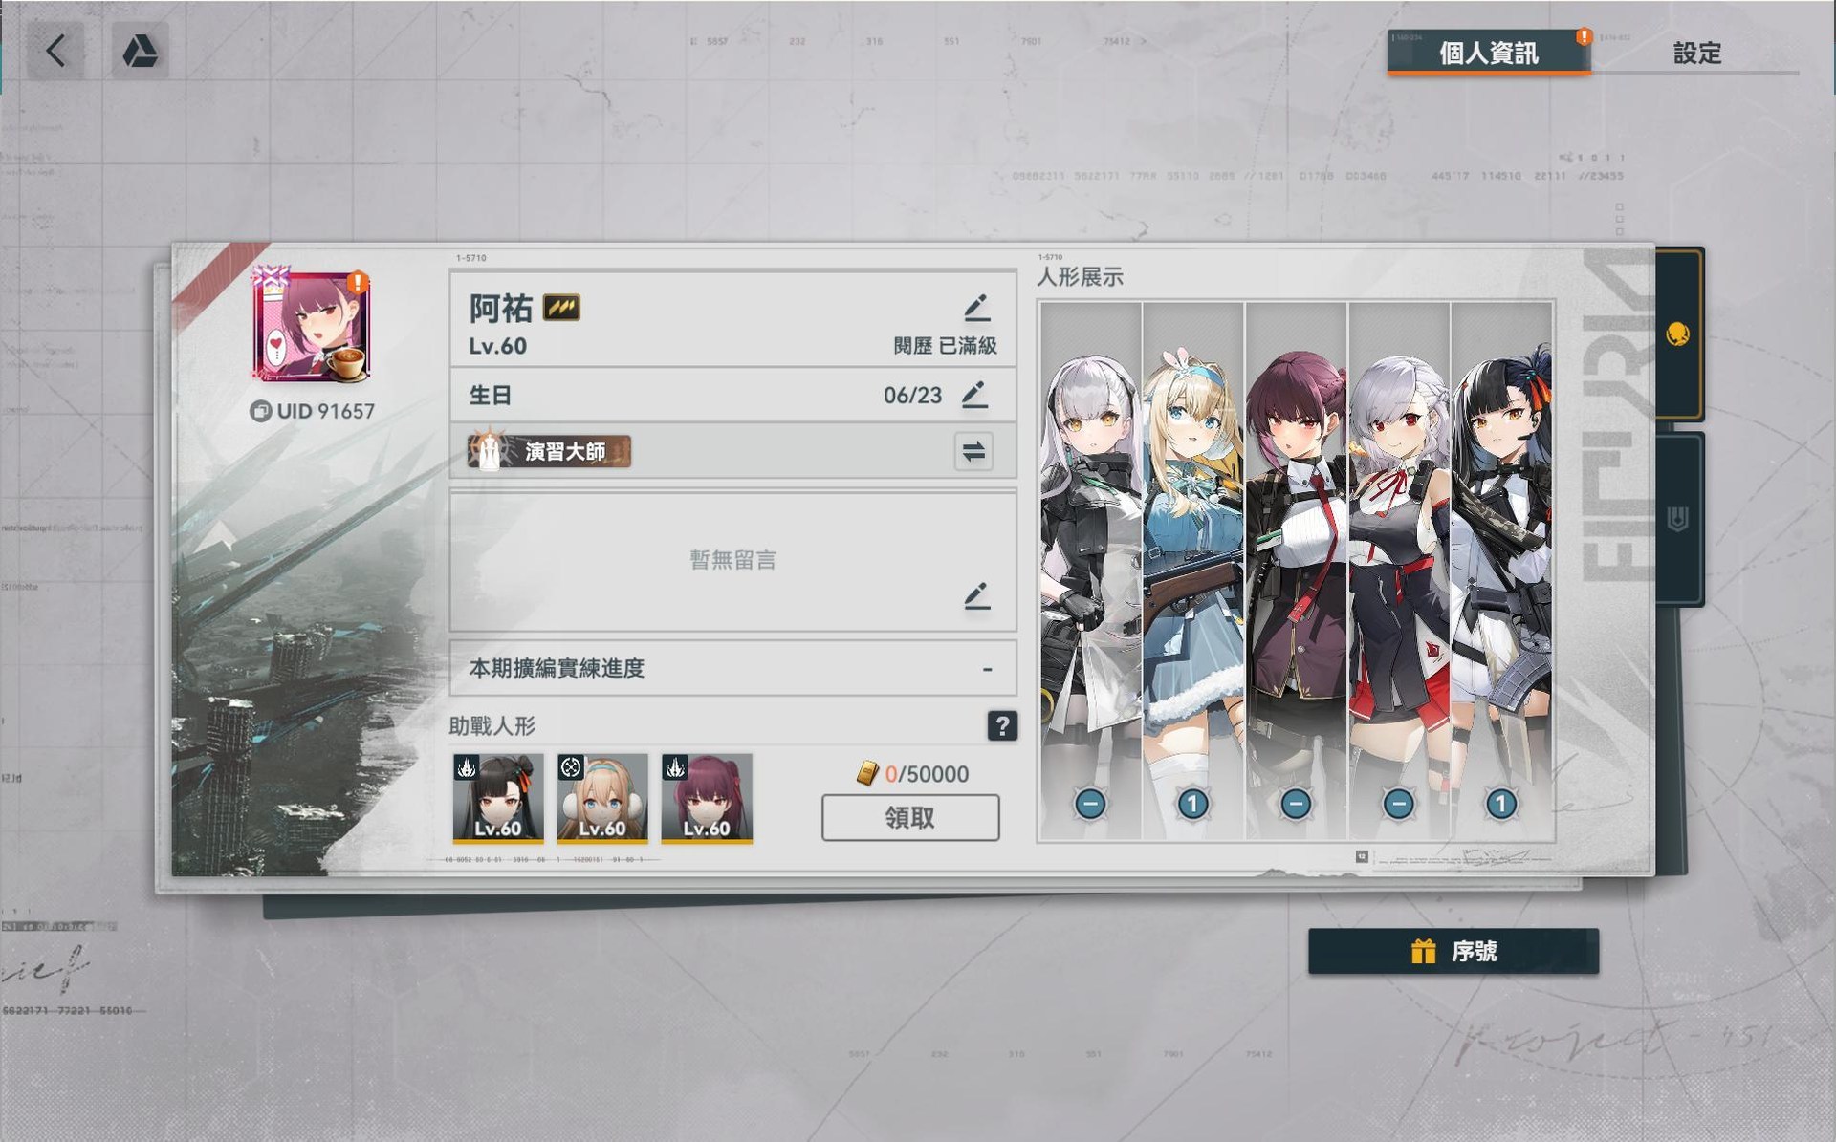This screenshot has width=1836, height=1142.
Task: Open the gold head icon side tab
Action: pyautogui.click(x=1677, y=334)
